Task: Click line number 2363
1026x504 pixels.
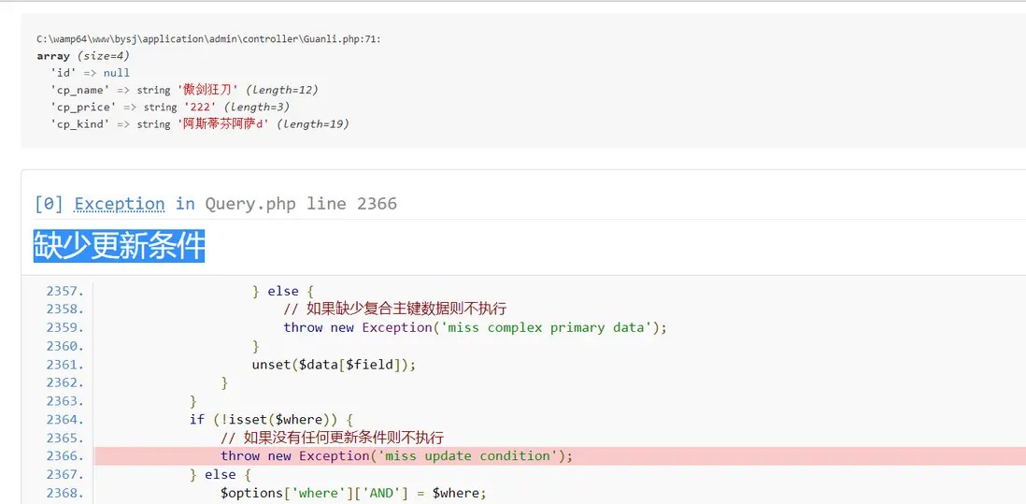Action: pyautogui.click(x=64, y=400)
